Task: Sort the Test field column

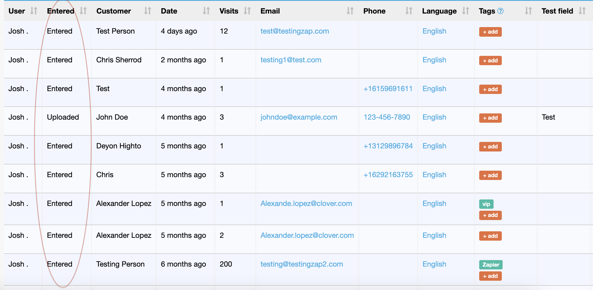Action: coord(582,11)
